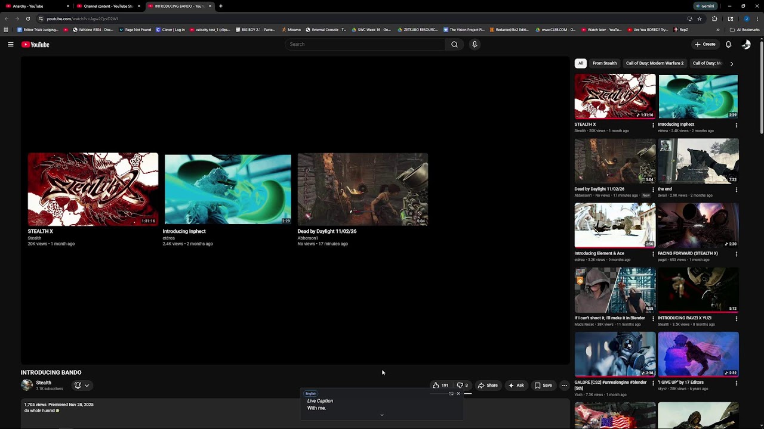The image size is (764, 429).
Task: Open the Gemini button in title bar
Action: pos(706,6)
